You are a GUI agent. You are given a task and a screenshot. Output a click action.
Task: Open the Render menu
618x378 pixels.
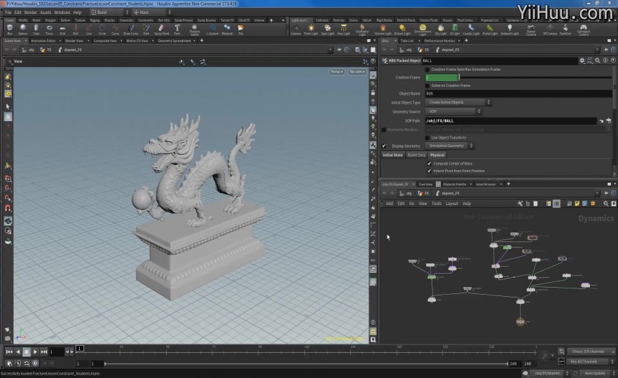30,12
